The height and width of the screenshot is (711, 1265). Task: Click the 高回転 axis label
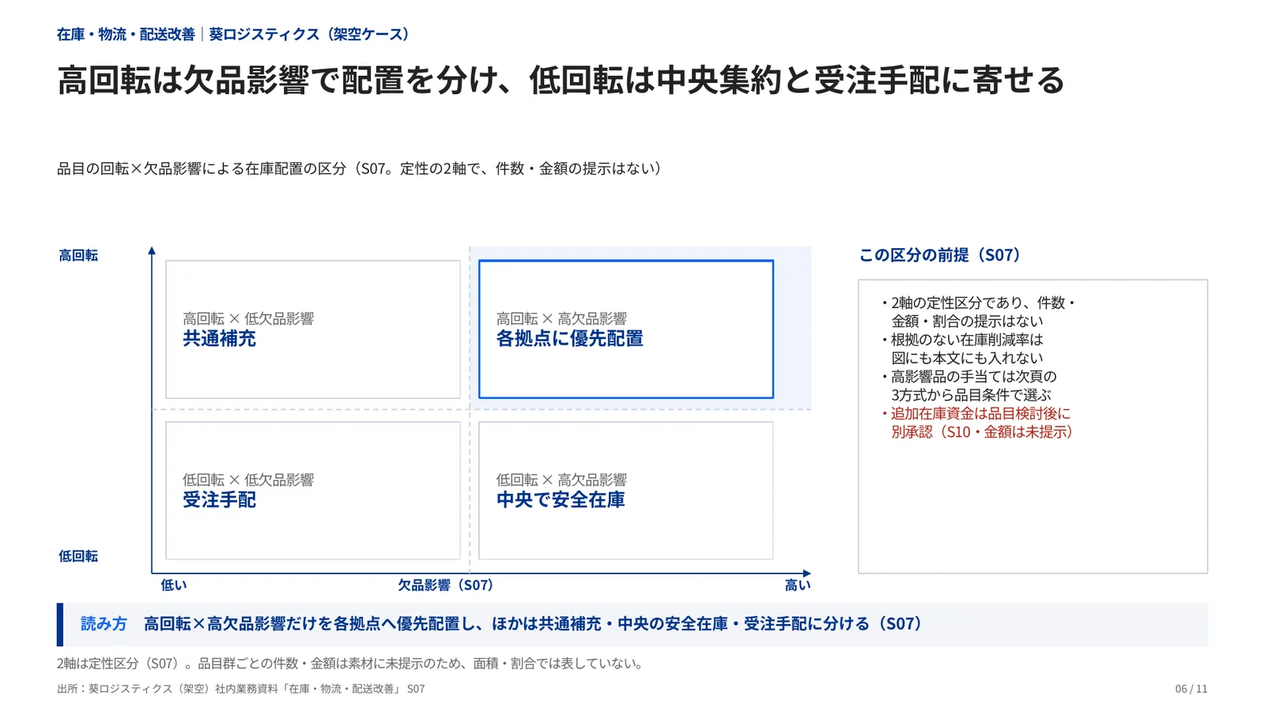(78, 255)
